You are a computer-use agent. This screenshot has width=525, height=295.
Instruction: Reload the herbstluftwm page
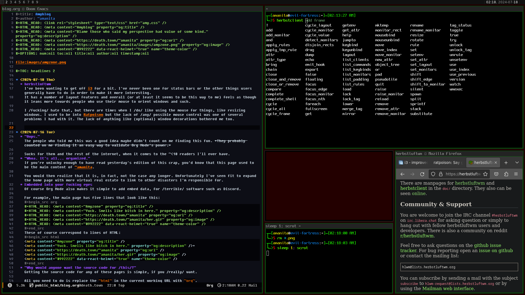pyautogui.click(x=422, y=174)
